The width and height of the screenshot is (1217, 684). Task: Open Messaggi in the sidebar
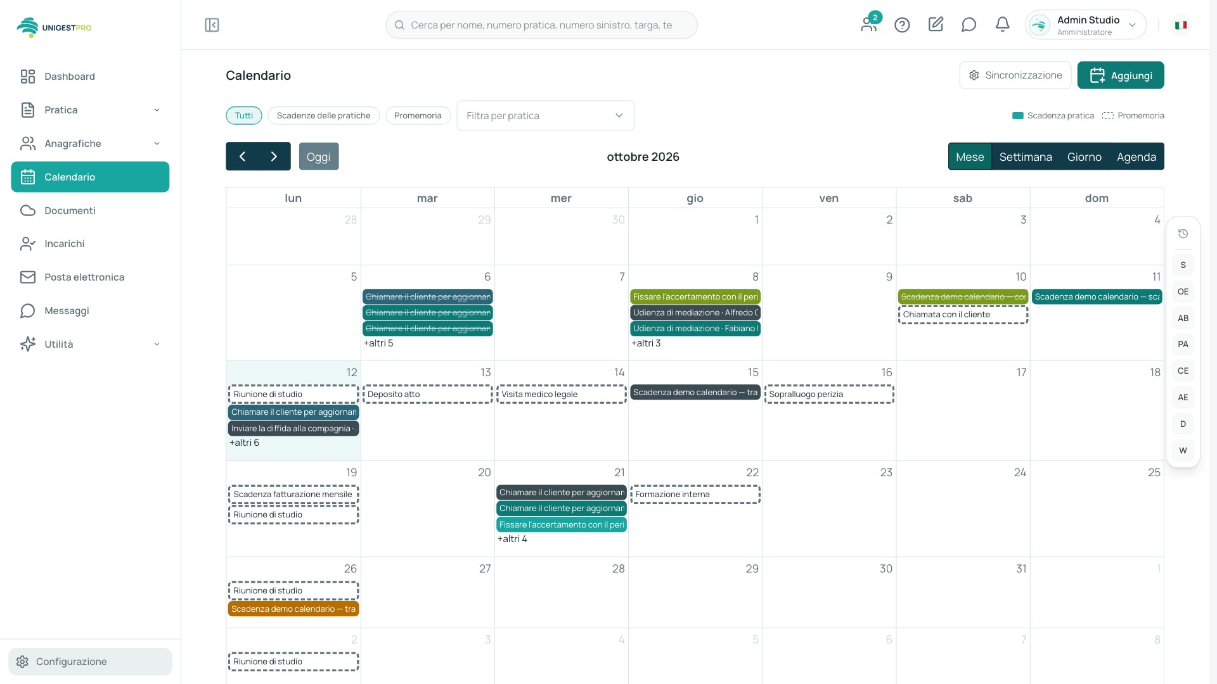tap(90, 310)
